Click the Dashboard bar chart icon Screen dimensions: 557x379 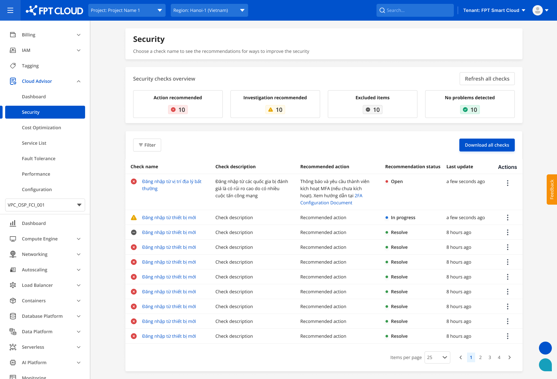point(13,223)
